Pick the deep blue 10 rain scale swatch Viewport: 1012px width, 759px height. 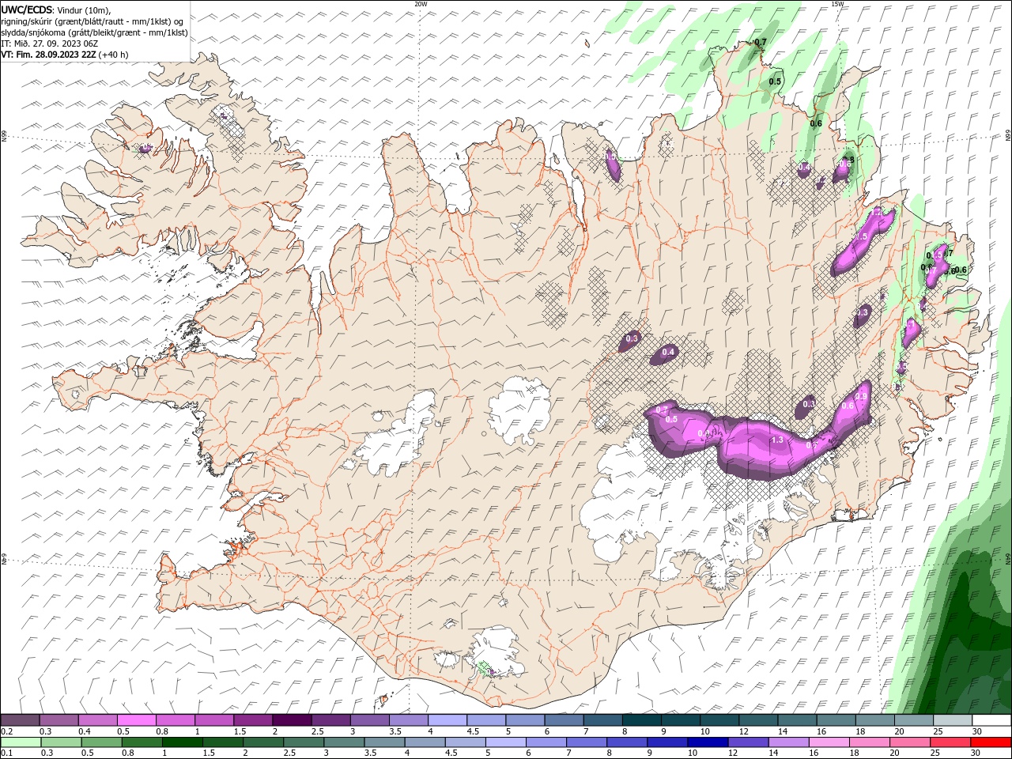click(x=708, y=742)
